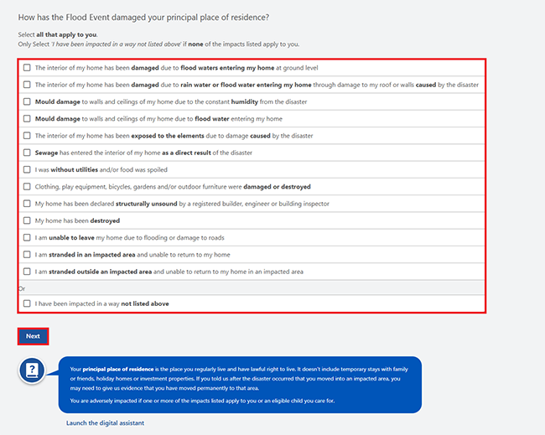Click the principal place of residence help bubble
545x435 pixels.
coord(240,385)
